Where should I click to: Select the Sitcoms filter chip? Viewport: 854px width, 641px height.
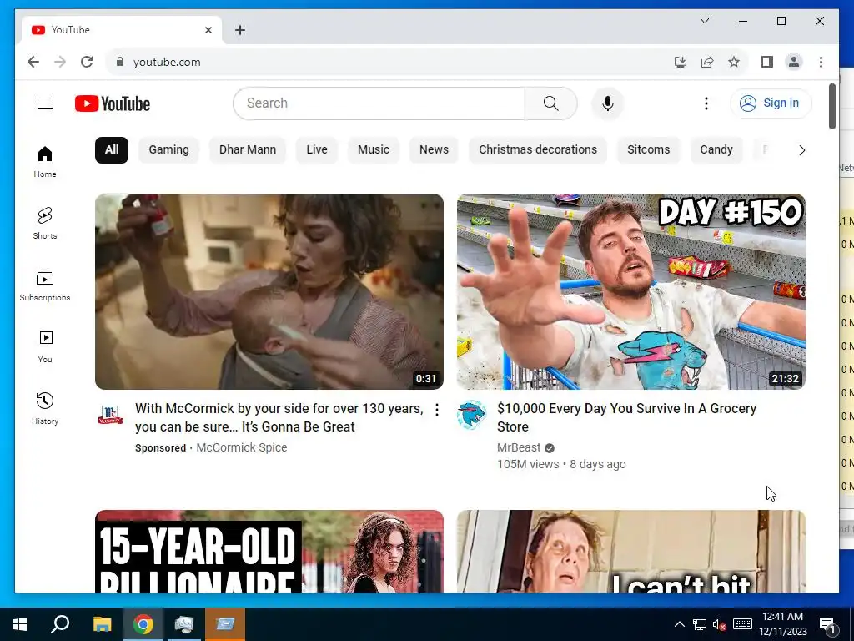[649, 150]
